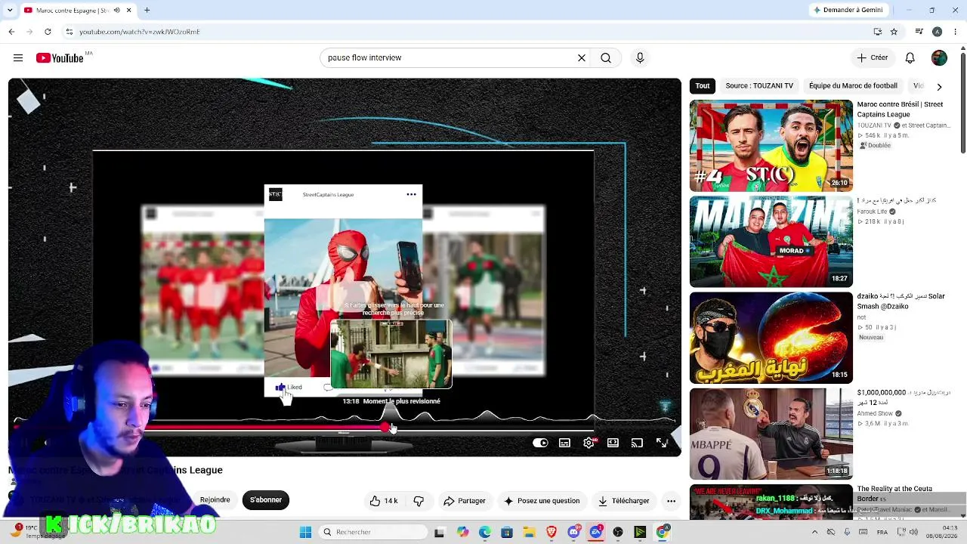Select the Source : TOUZANI TV chip
The height and width of the screenshot is (544, 967).
click(759, 86)
